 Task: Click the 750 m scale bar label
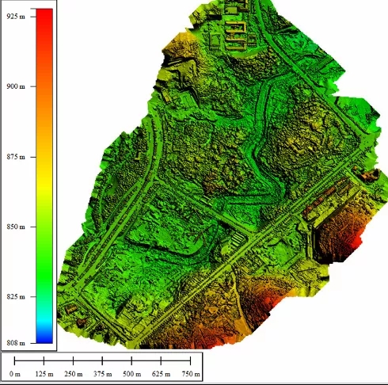tap(191, 374)
